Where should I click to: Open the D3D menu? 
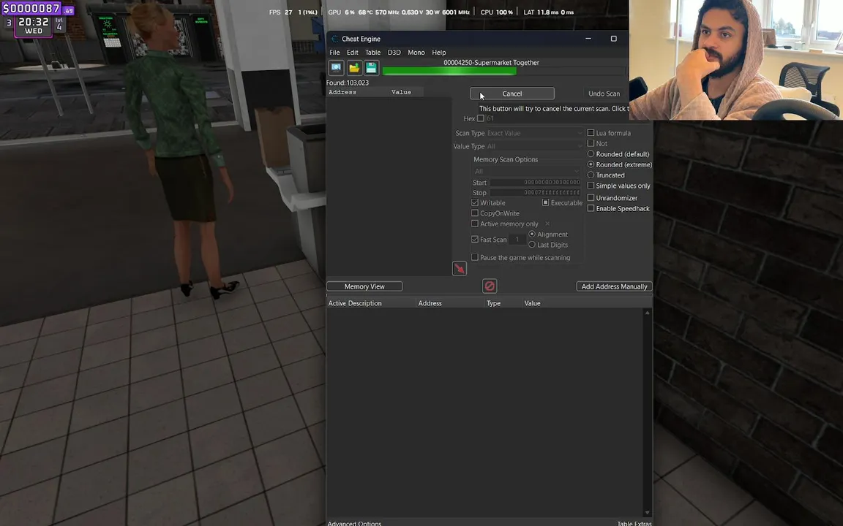tap(394, 53)
